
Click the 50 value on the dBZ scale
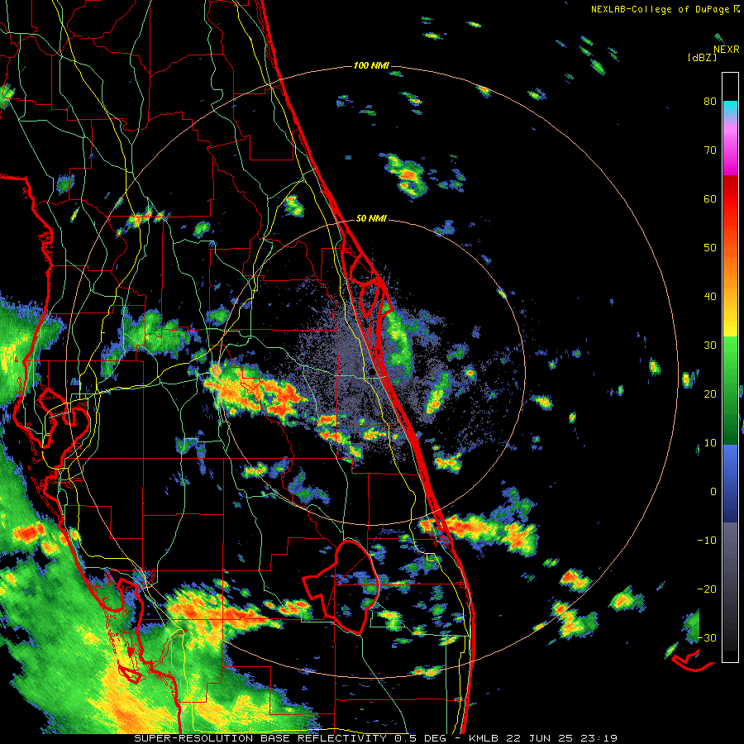click(710, 248)
